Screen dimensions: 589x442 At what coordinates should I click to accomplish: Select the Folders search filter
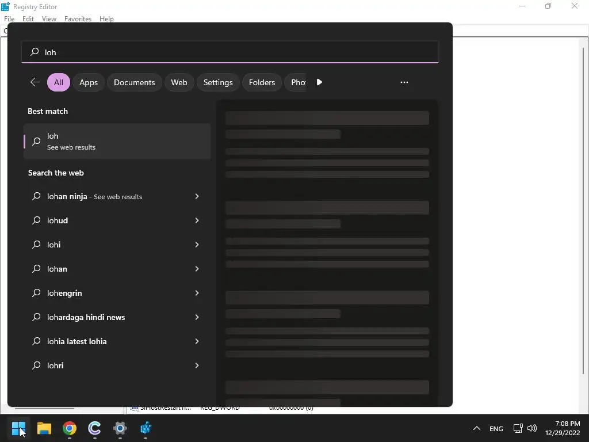click(x=262, y=82)
